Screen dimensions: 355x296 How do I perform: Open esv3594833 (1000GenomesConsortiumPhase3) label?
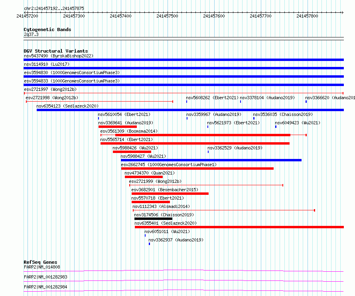tap(72, 81)
